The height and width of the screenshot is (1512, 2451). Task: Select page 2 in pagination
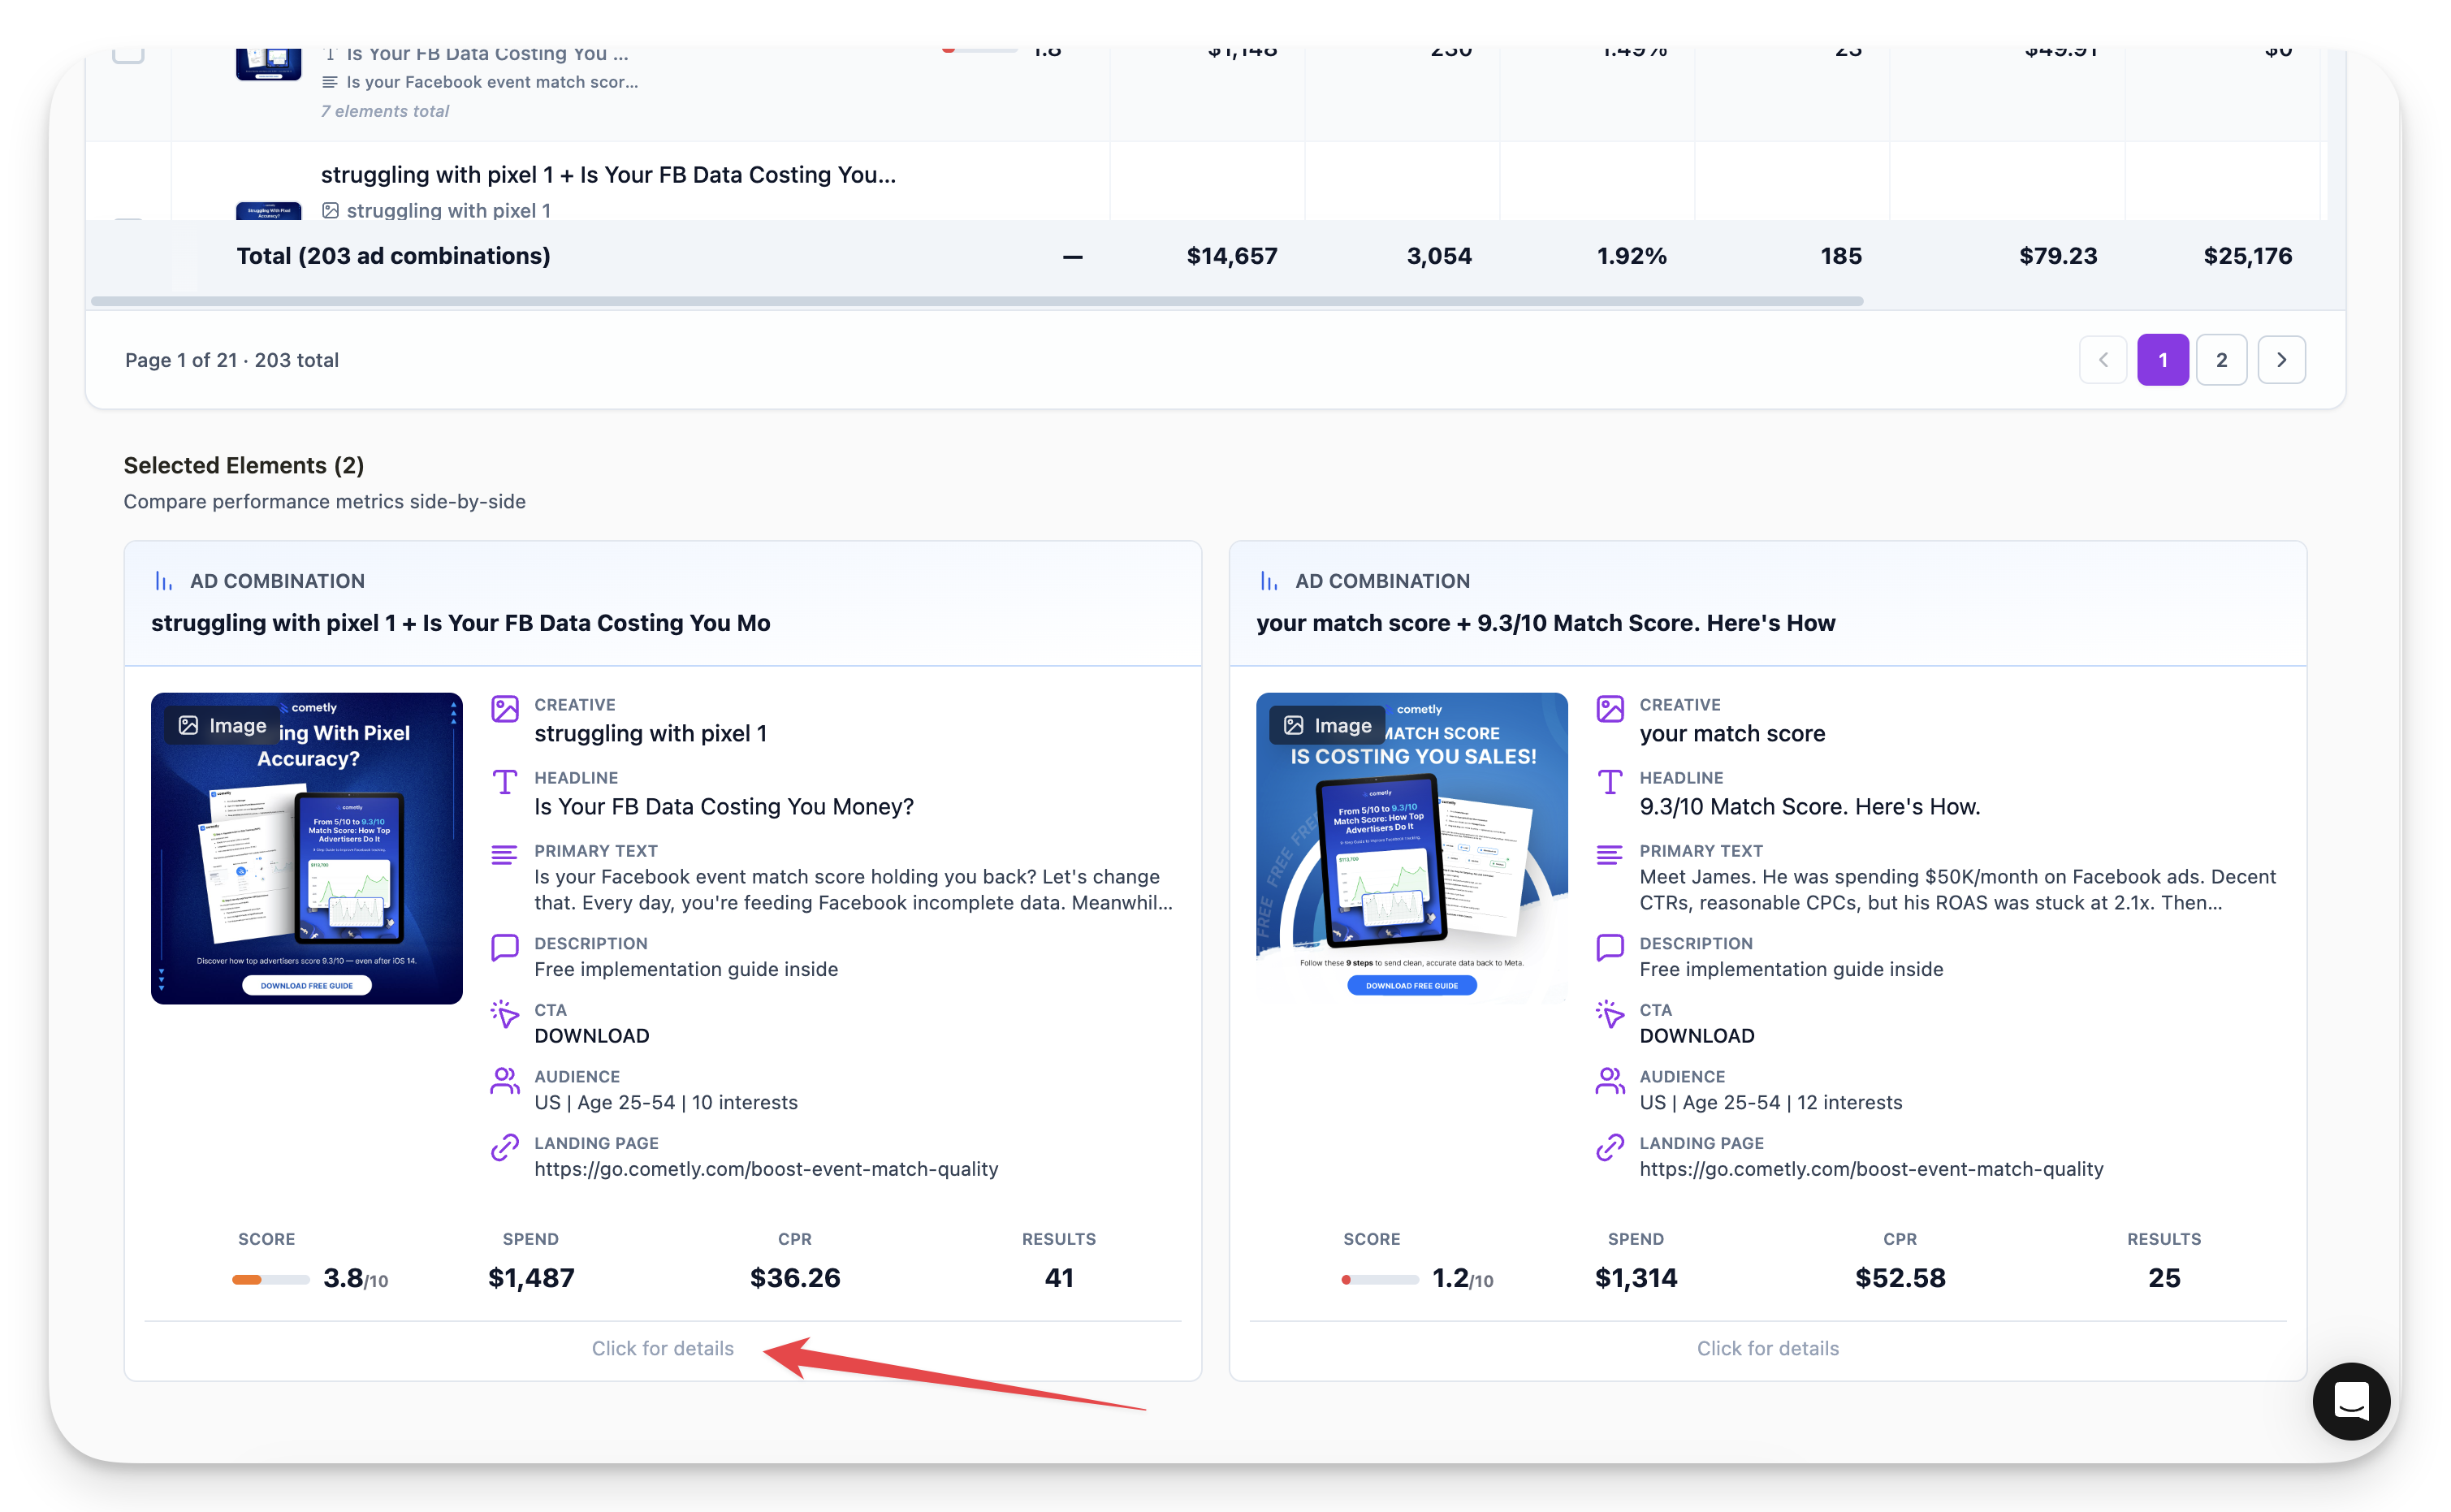[2221, 360]
